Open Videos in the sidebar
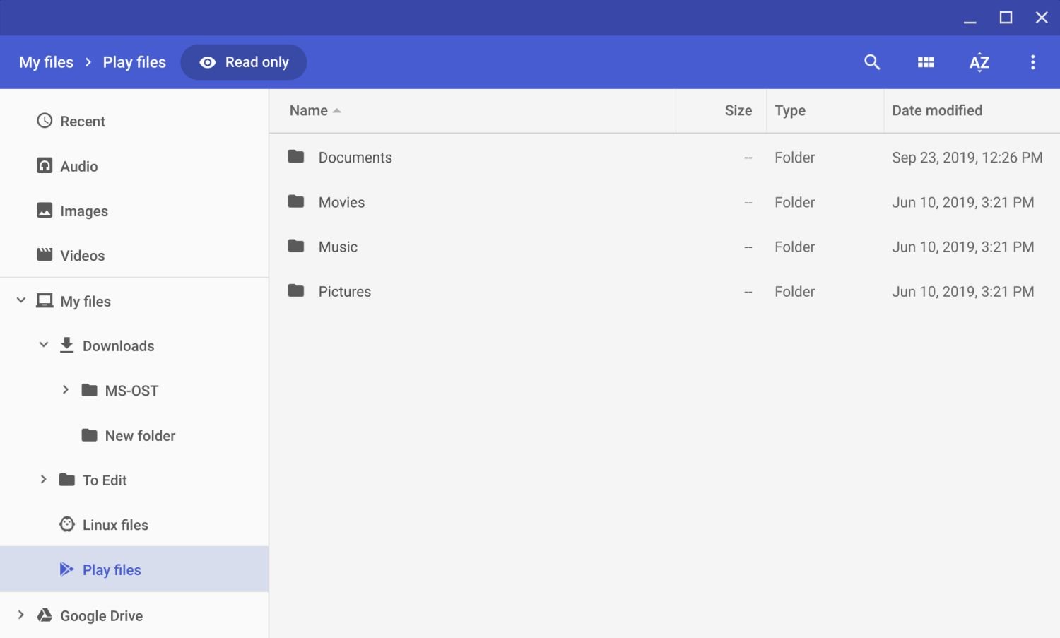 [x=82, y=256]
